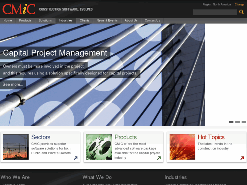The height and width of the screenshot is (185, 247).
Task: Click the Change region link
Action: coord(240,4)
